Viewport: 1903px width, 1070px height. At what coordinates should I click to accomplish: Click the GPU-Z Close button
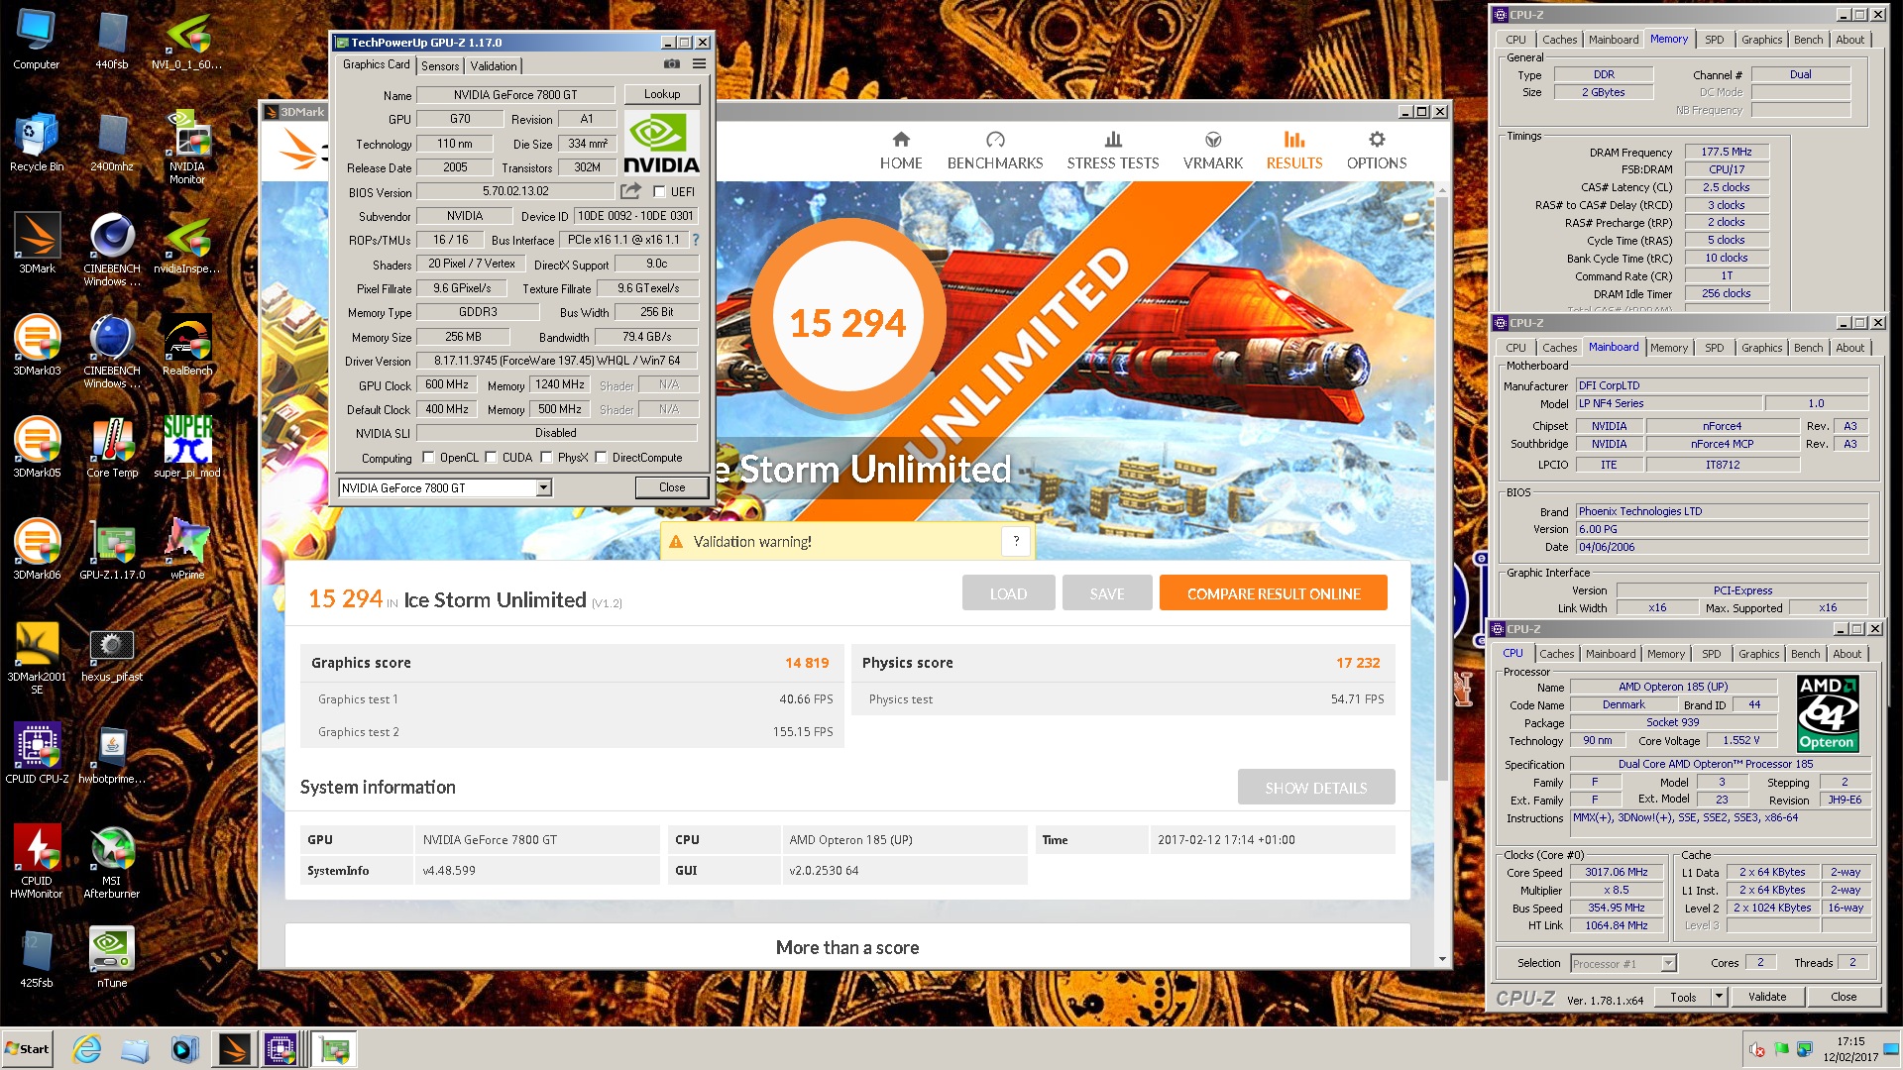[672, 487]
